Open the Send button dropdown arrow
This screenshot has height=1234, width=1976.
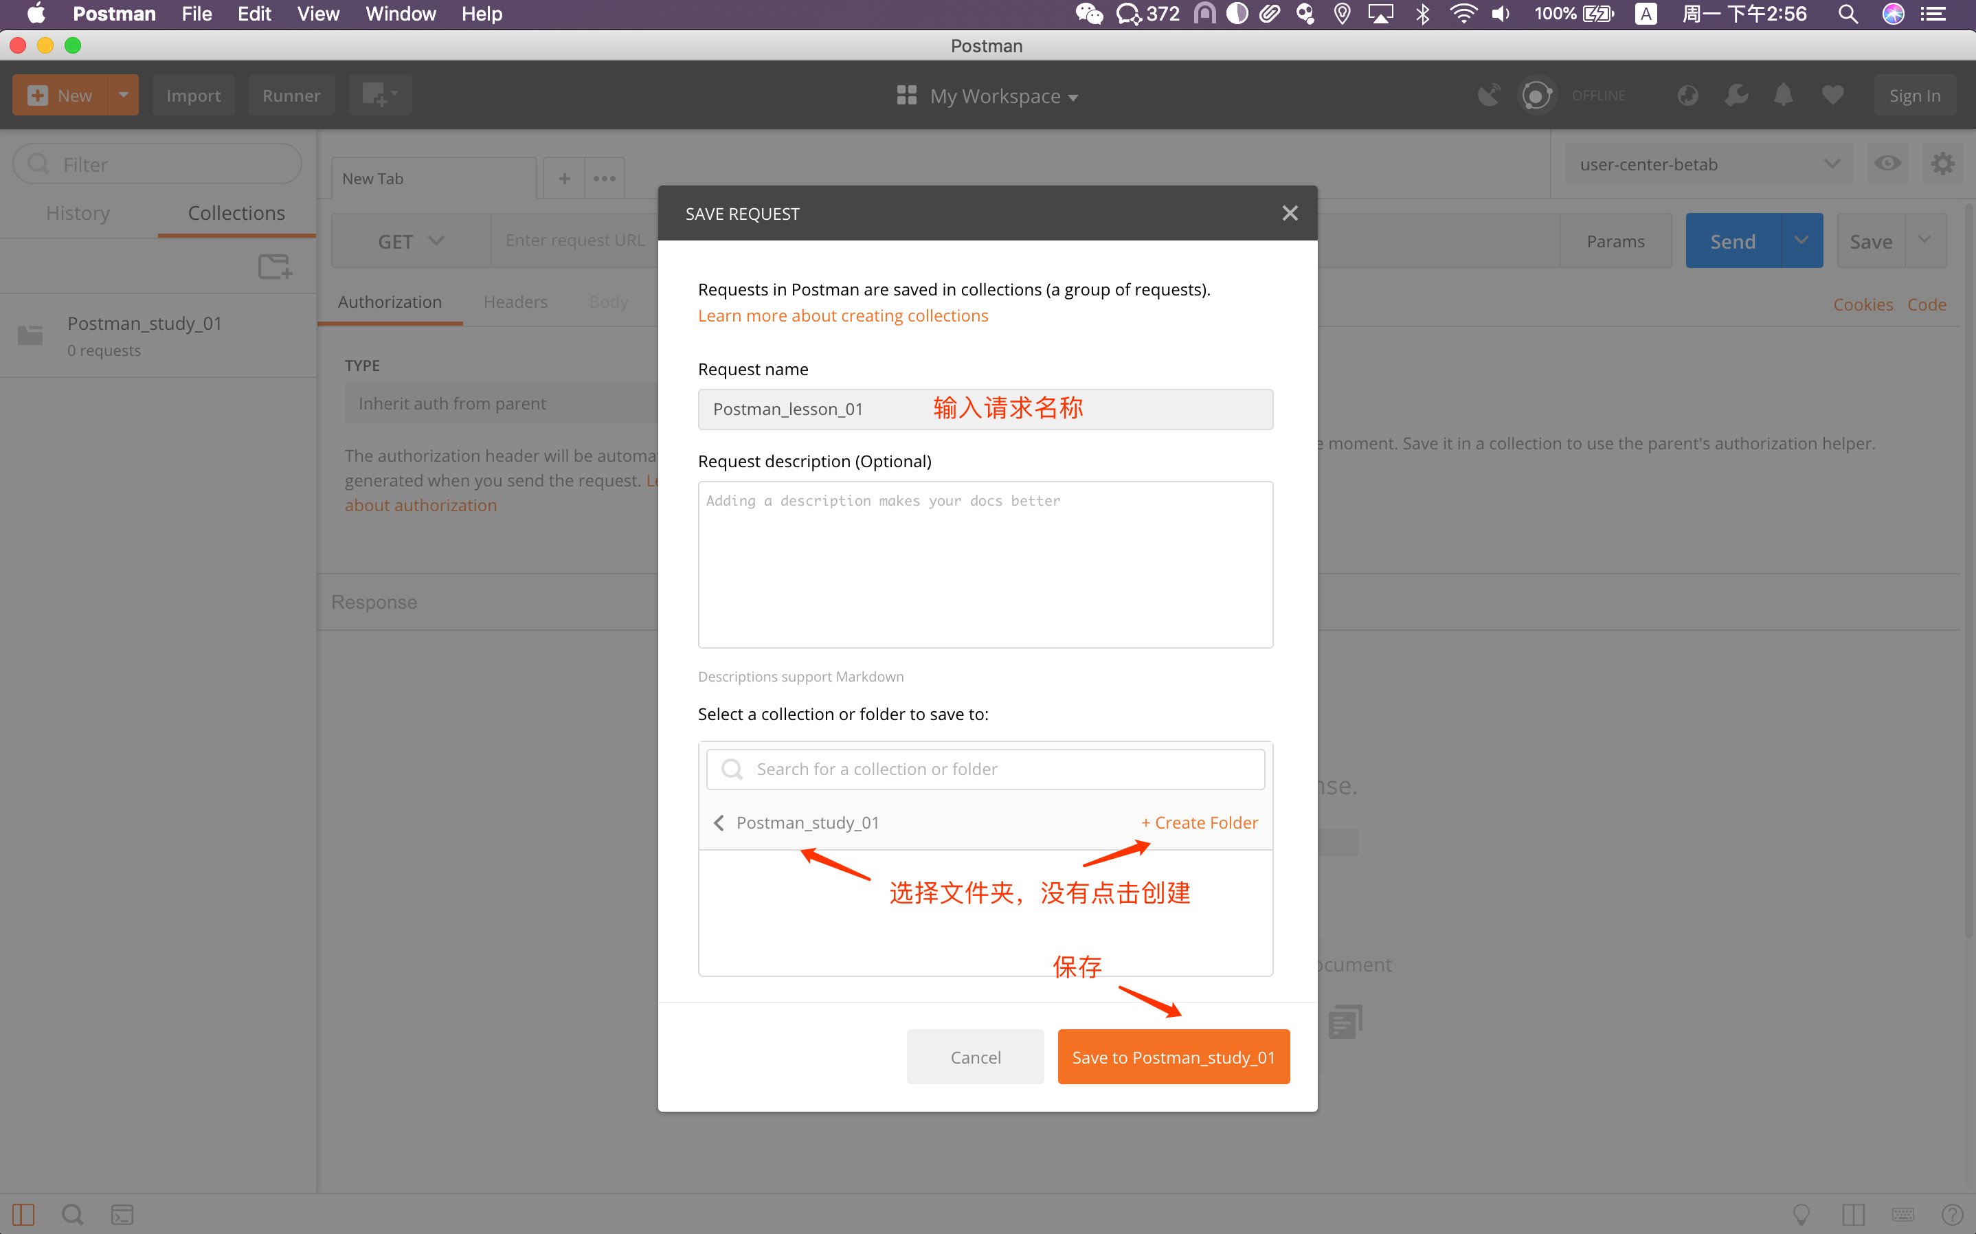(1801, 240)
